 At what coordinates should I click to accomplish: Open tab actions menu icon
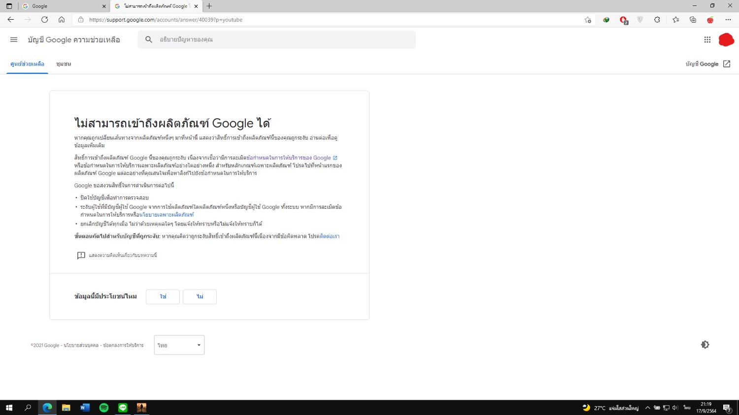pyautogui.click(x=9, y=6)
